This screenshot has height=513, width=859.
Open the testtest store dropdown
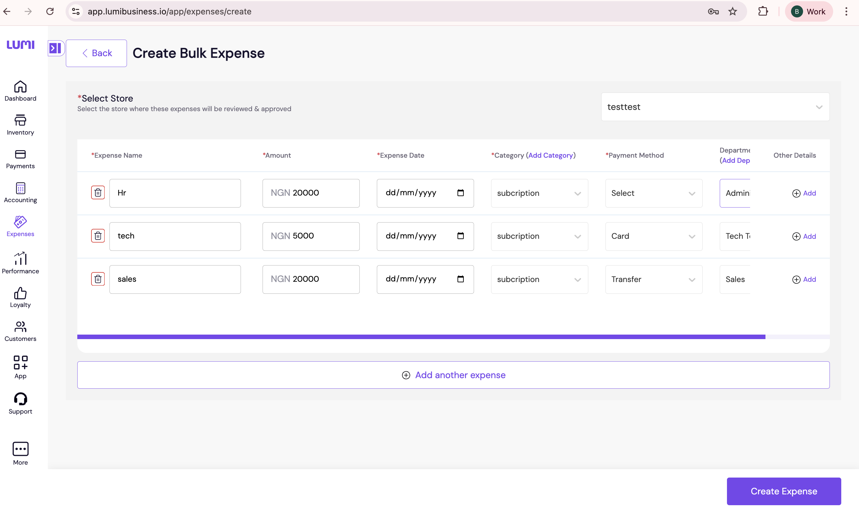pos(715,107)
